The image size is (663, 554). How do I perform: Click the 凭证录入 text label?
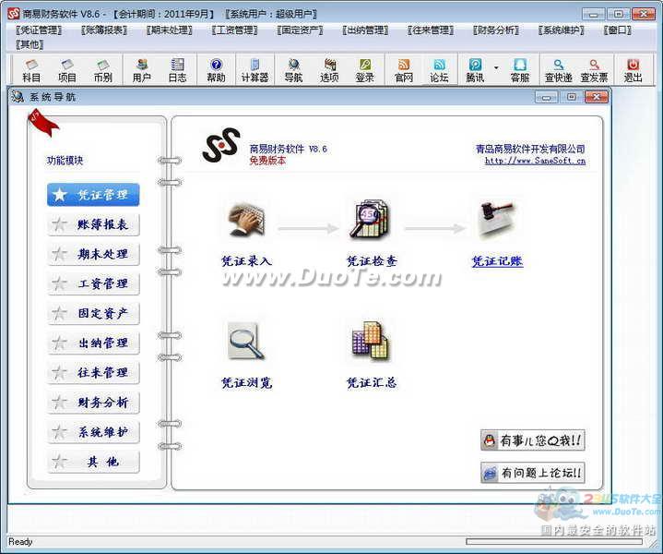246,261
